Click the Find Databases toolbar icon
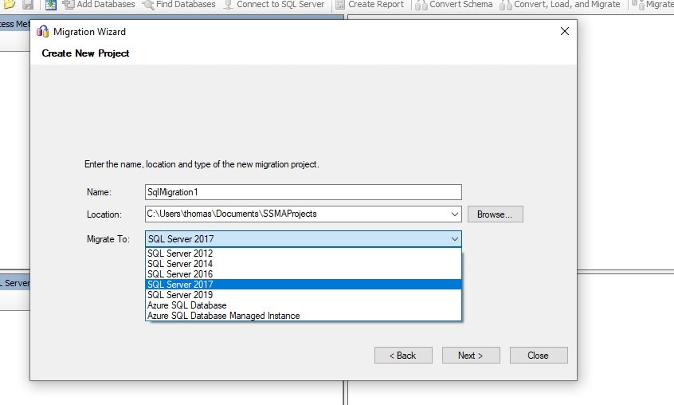674x405 pixels. (147, 5)
